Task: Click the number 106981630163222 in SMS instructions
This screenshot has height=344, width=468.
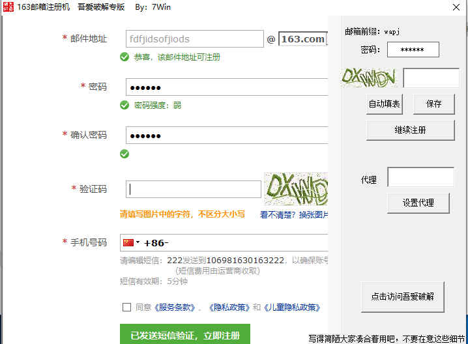Action: [245, 261]
